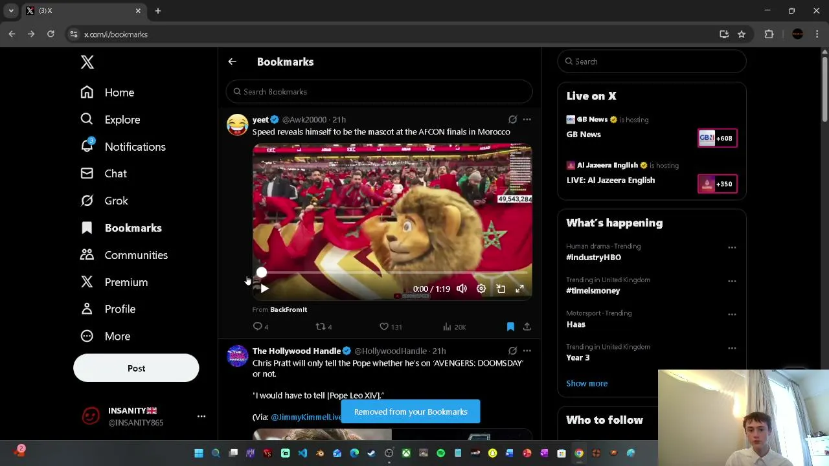
Task: Open BackFromIt source link
Action: tap(288, 310)
